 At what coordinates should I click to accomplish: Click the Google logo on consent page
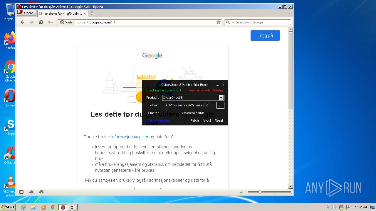click(x=152, y=56)
